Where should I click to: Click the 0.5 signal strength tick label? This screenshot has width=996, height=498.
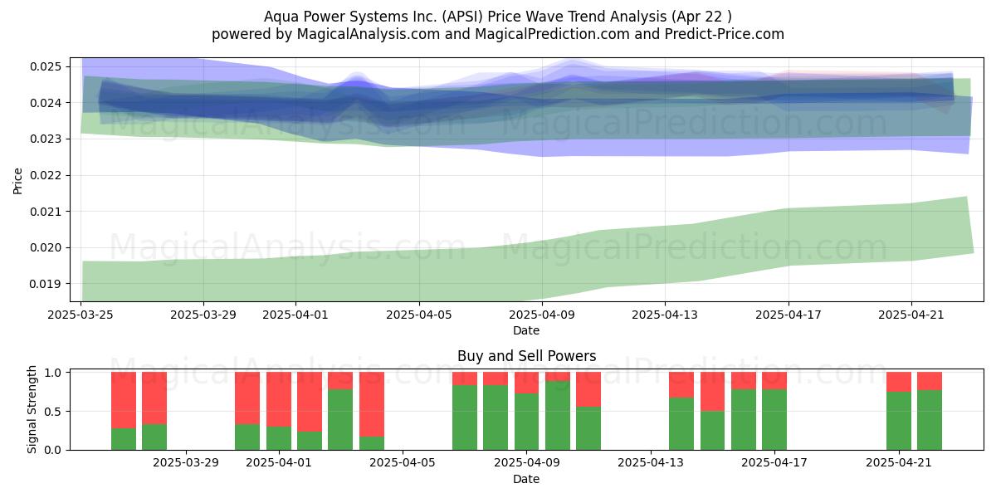pos(54,412)
